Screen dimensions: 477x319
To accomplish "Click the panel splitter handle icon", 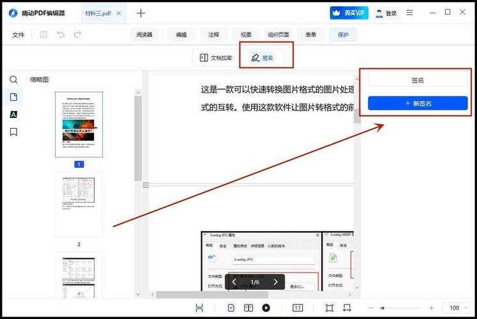I will [x=146, y=185].
